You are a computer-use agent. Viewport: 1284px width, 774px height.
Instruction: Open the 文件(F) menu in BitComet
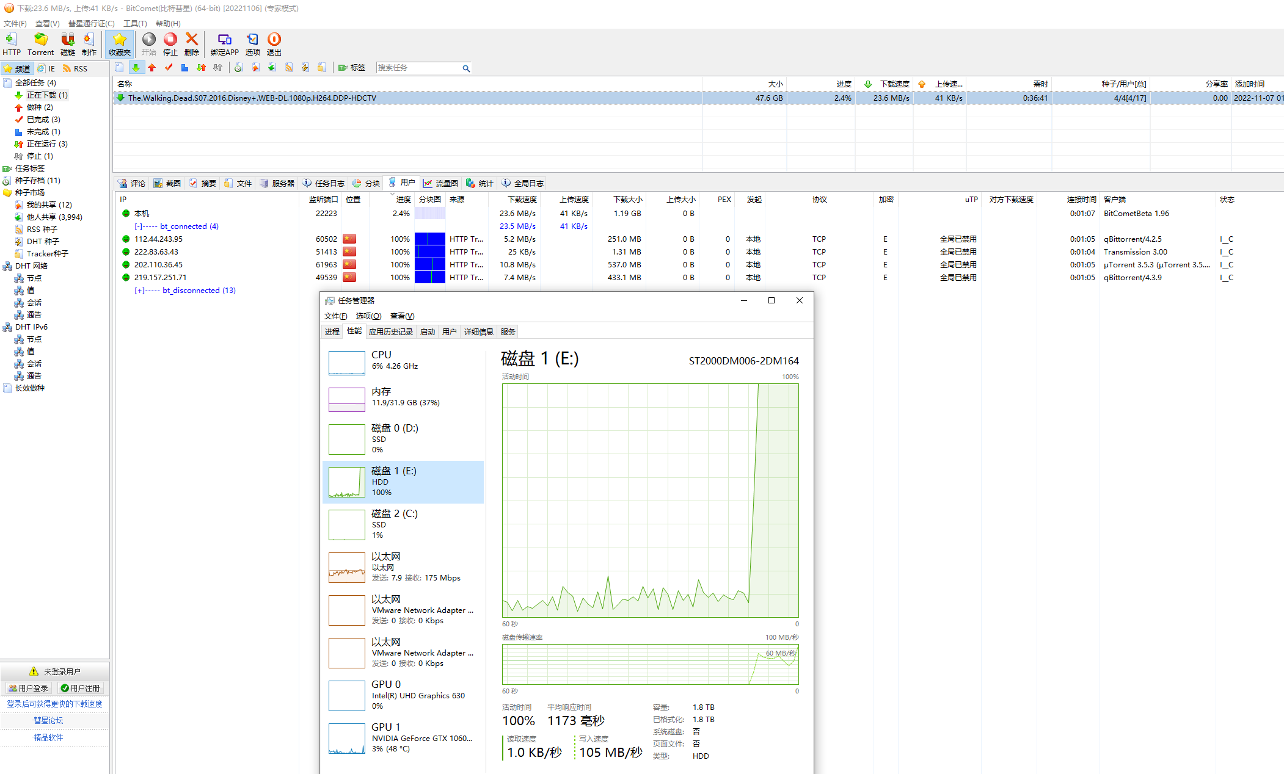click(x=15, y=23)
